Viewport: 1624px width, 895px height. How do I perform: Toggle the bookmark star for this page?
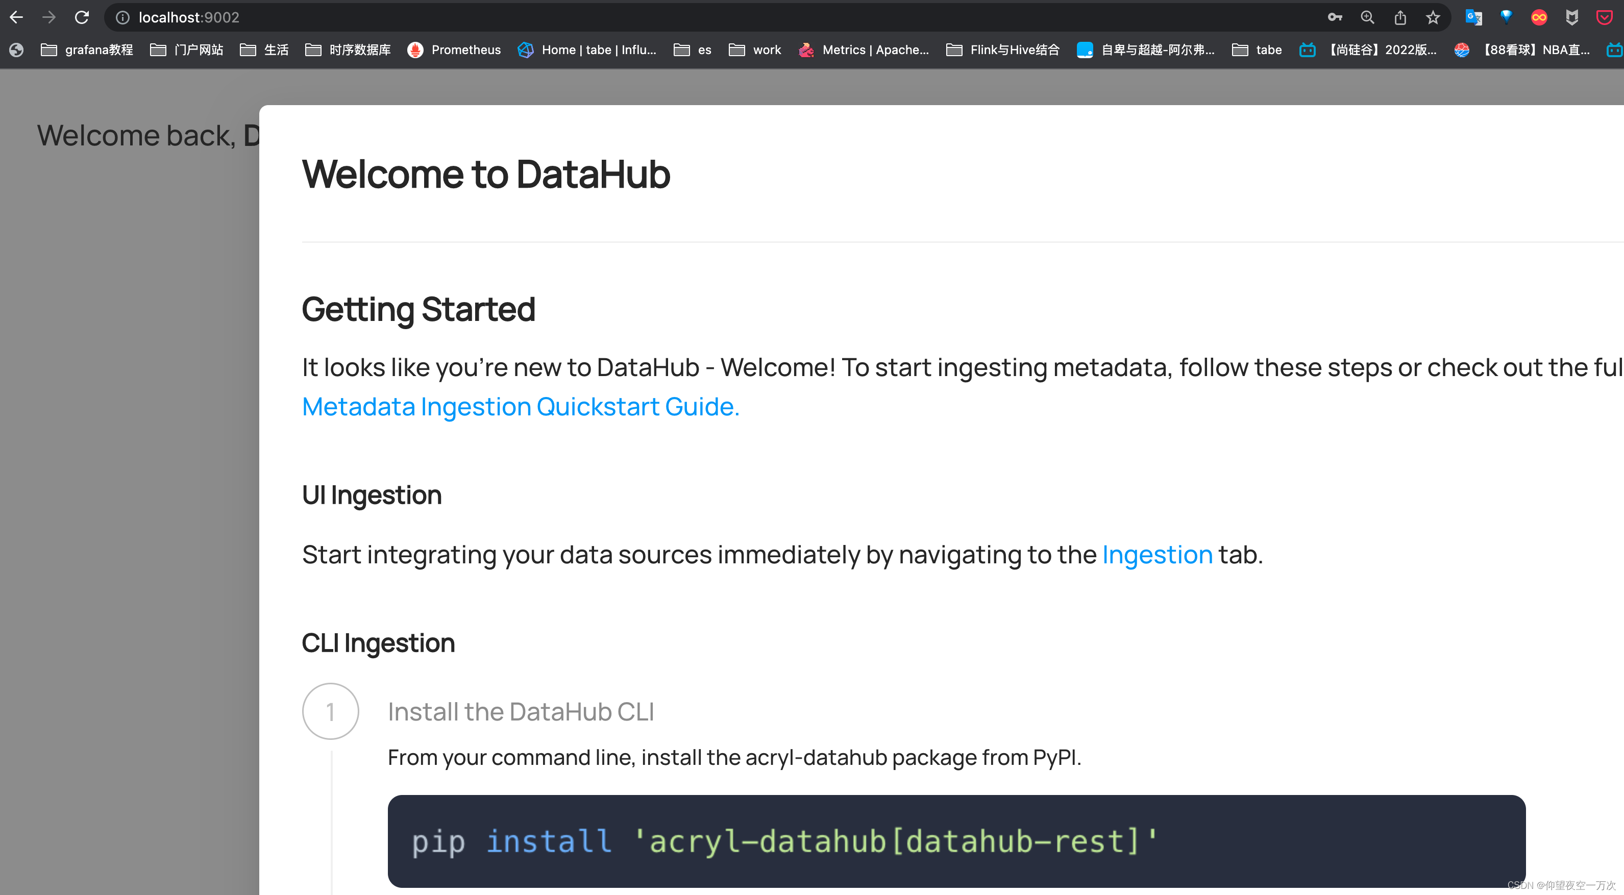point(1432,17)
